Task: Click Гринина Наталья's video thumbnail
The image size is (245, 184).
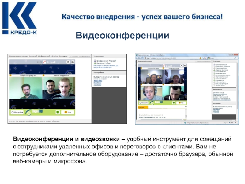Action: click(151, 76)
